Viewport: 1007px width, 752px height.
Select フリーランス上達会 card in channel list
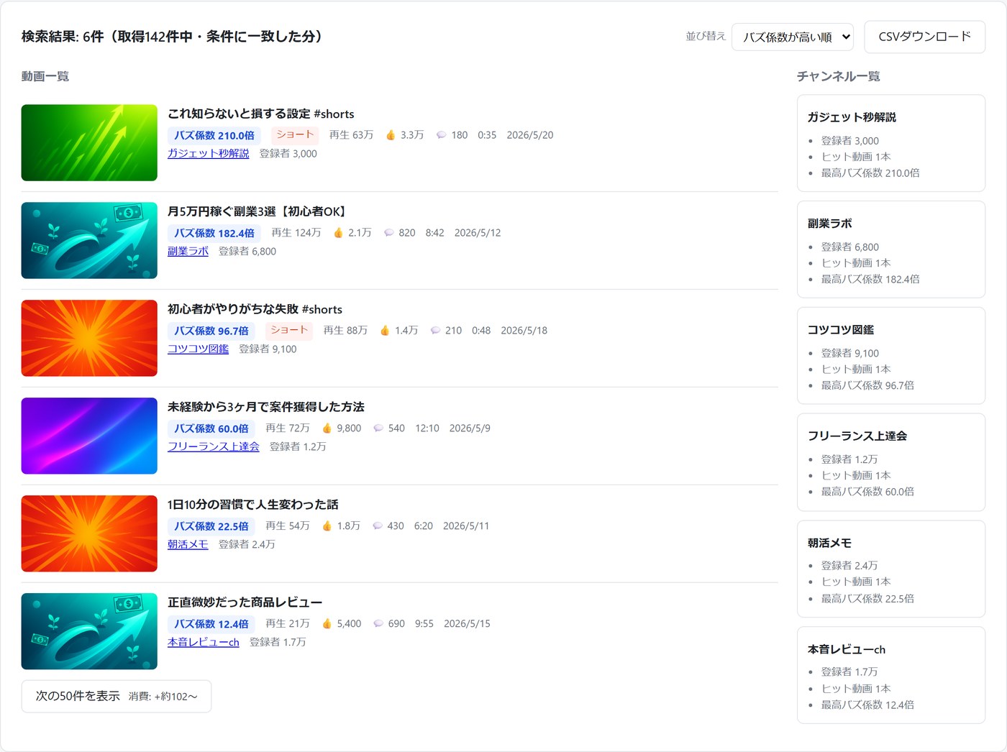tap(891, 462)
